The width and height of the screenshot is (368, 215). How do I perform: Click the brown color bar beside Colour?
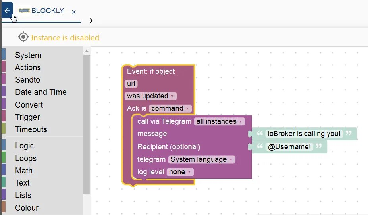[4, 207]
